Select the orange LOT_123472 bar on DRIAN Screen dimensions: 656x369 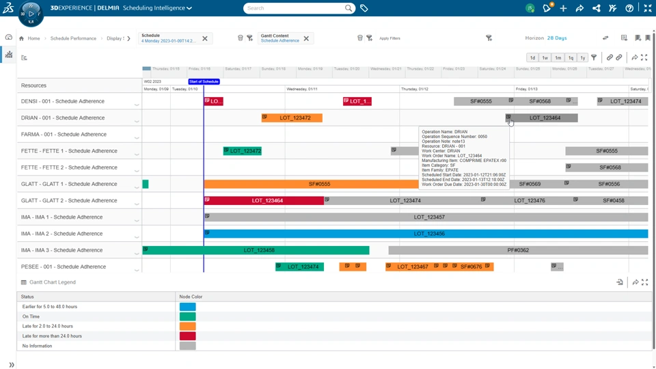click(x=292, y=118)
